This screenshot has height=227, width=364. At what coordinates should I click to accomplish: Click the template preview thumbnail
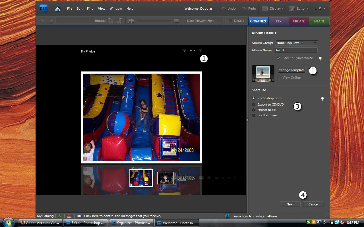coord(263,73)
